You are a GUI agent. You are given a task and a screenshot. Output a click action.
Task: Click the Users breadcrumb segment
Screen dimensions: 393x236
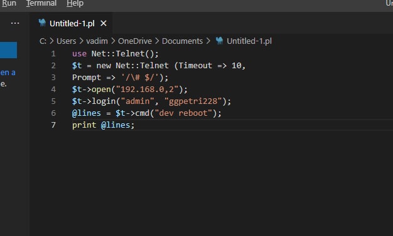click(x=66, y=41)
